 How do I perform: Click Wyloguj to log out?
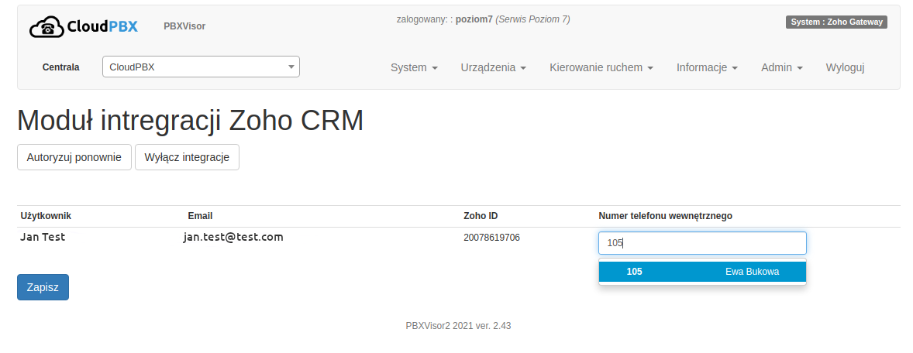pos(845,67)
